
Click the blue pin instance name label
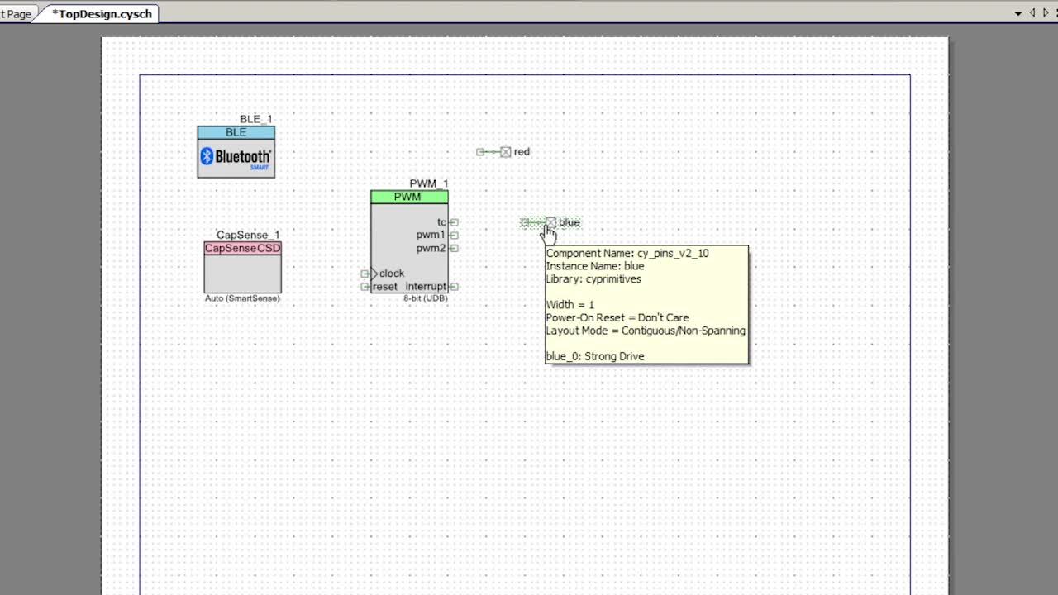coord(569,222)
